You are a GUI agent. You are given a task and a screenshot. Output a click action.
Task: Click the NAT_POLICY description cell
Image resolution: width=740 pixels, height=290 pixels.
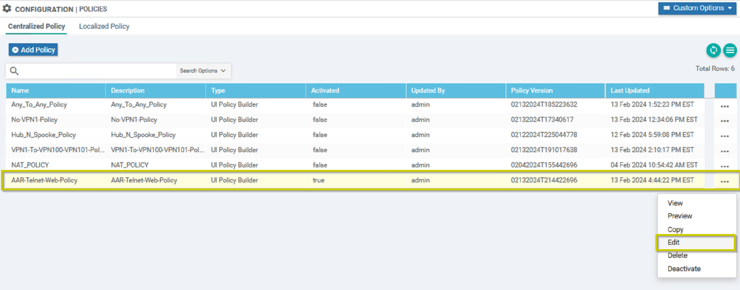click(x=130, y=165)
